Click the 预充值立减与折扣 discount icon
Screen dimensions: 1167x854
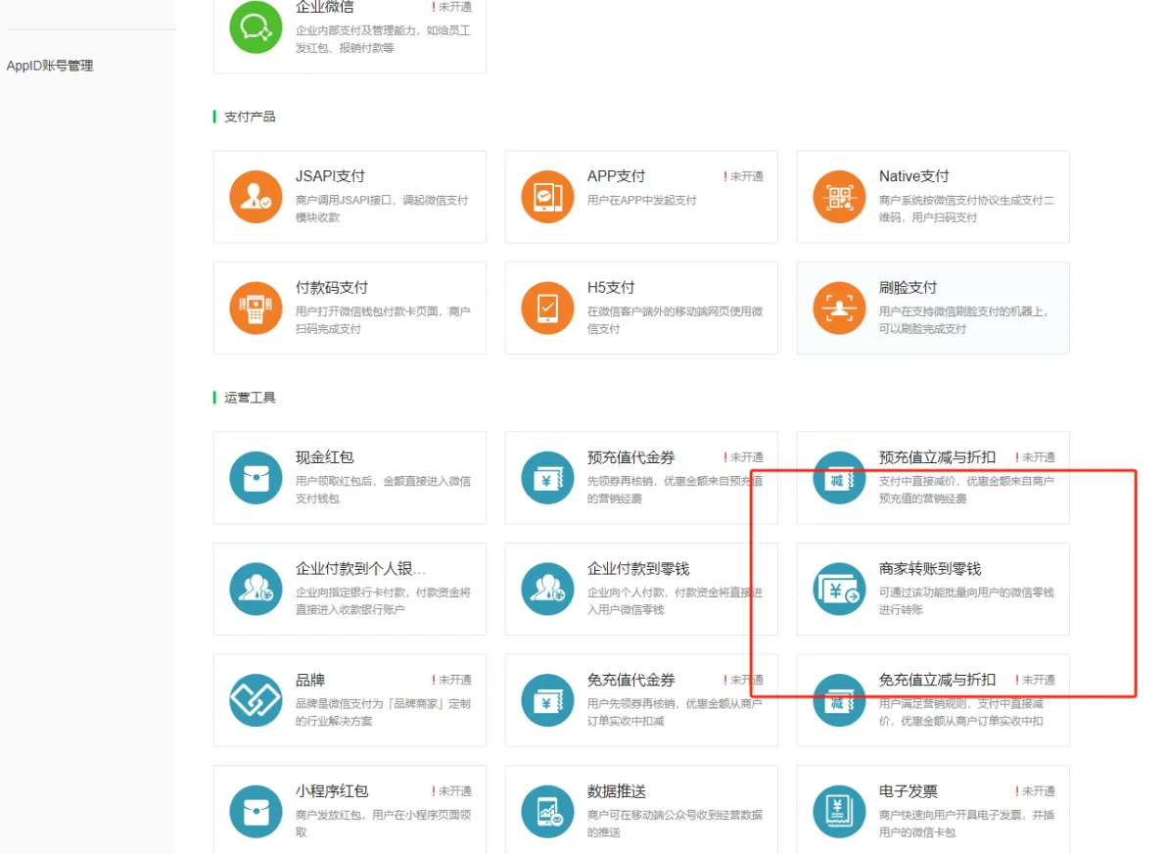pyautogui.click(x=839, y=478)
